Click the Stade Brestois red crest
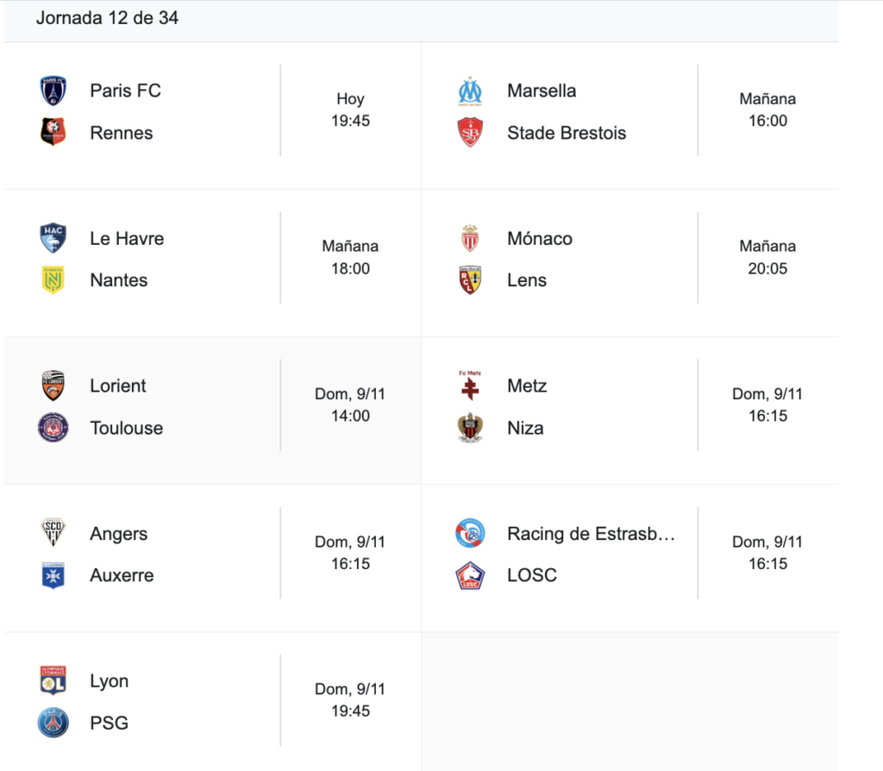This screenshot has height=771, width=883. [471, 132]
